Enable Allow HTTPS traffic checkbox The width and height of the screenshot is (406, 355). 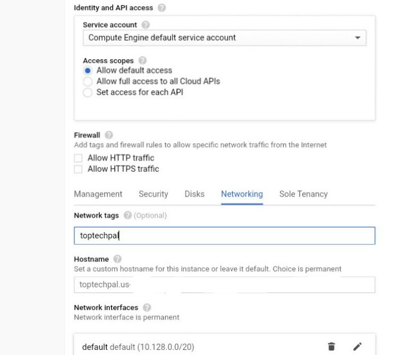point(78,169)
